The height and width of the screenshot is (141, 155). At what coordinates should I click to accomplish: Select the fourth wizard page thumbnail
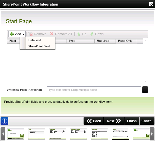point(79,134)
